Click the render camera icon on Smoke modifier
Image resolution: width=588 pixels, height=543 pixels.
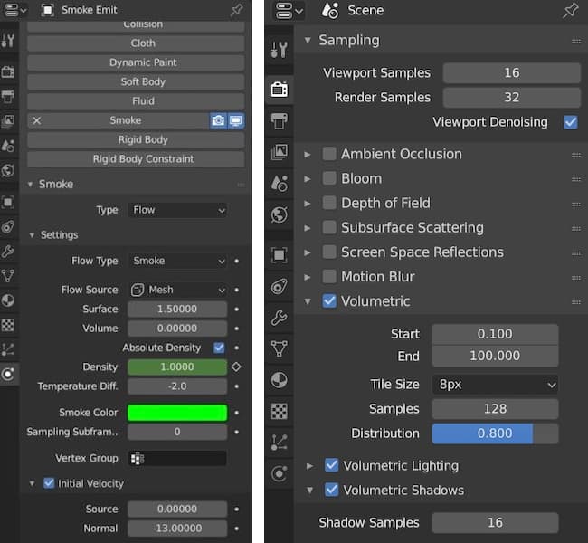tap(218, 120)
